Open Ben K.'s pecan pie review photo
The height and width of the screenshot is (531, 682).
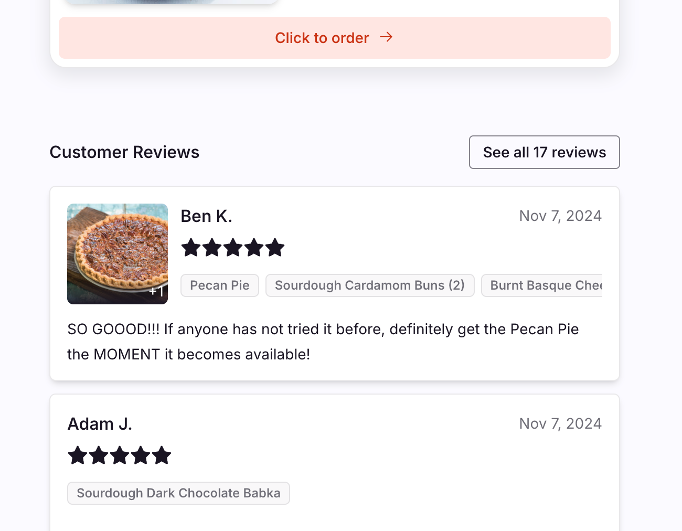click(x=118, y=254)
